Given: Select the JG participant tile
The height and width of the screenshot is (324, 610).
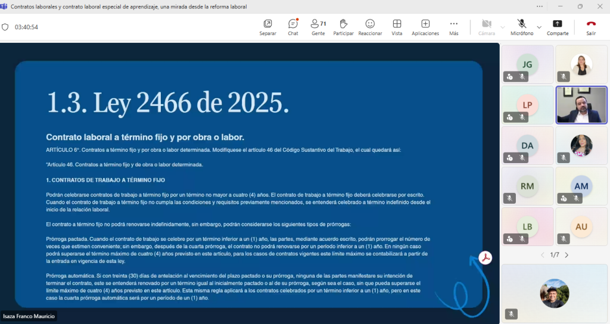Looking at the screenshot, I should 527,64.
